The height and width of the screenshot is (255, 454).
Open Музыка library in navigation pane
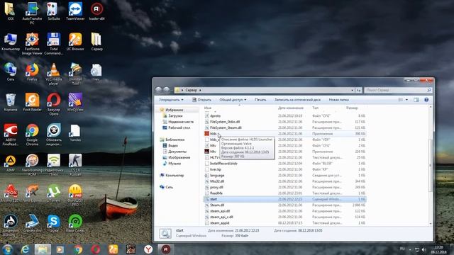pos(175,164)
